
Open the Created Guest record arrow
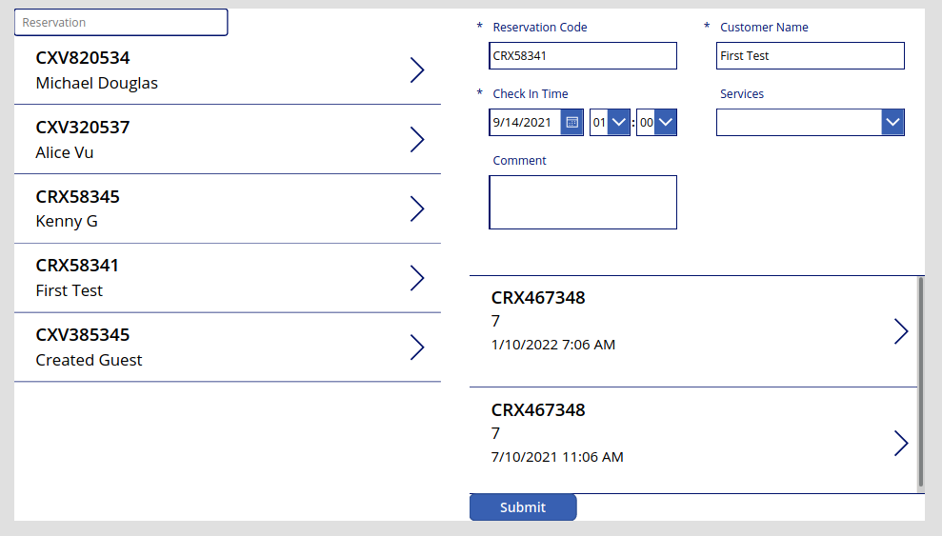[x=417, y=347]
